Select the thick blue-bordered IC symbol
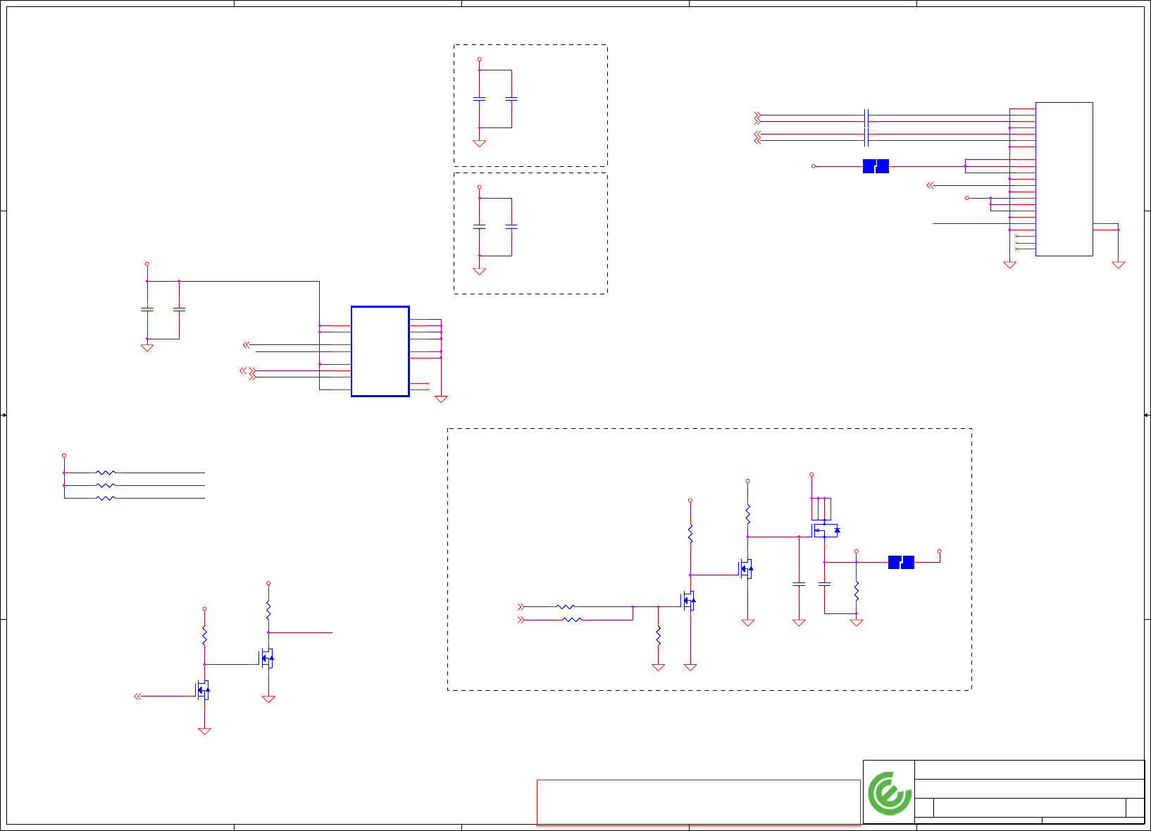The width and height of the screenshot is (1151, 831). [x=380, y=351]
